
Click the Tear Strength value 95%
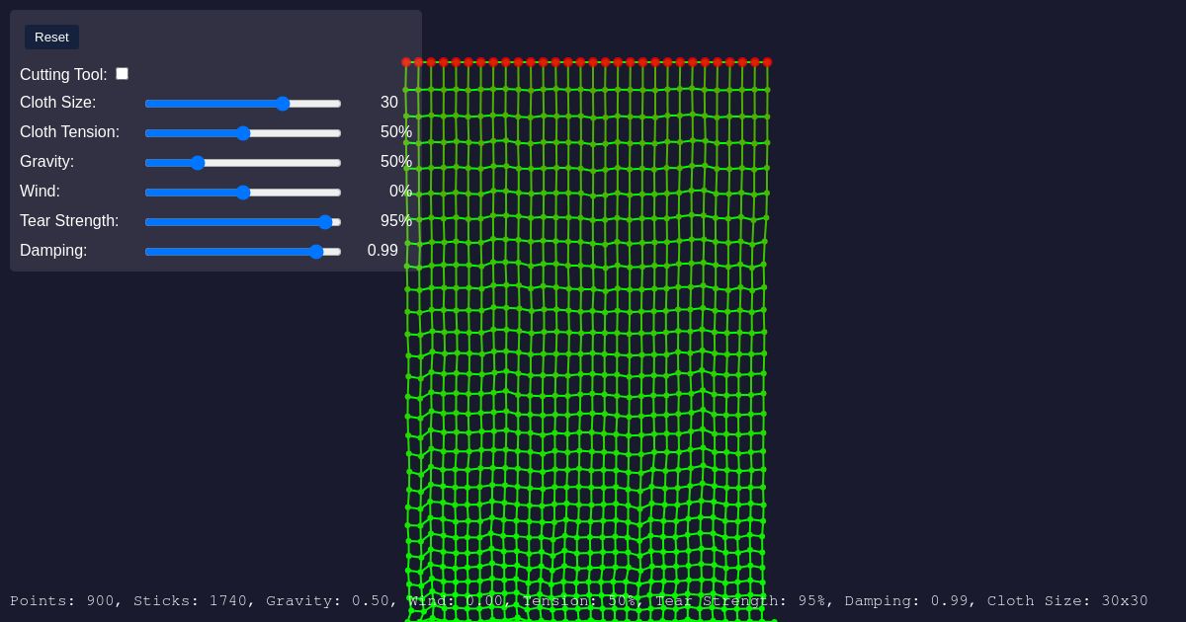395,221
